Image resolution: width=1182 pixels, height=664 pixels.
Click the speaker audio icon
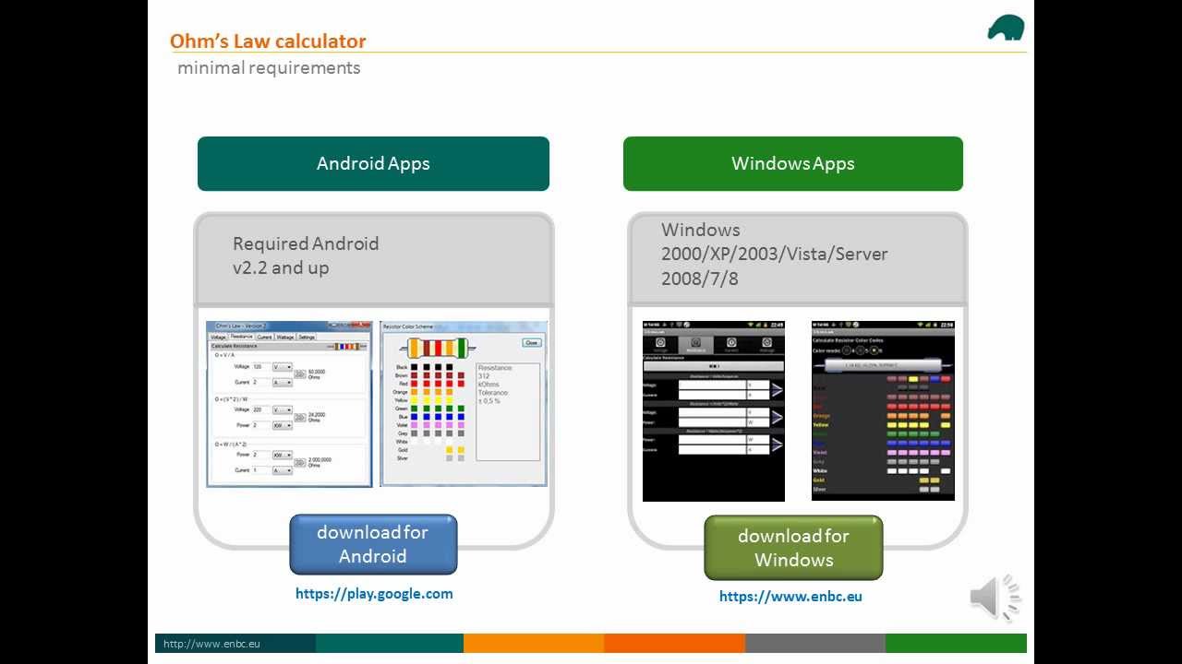pyautogui.click(x=995, y=598)
